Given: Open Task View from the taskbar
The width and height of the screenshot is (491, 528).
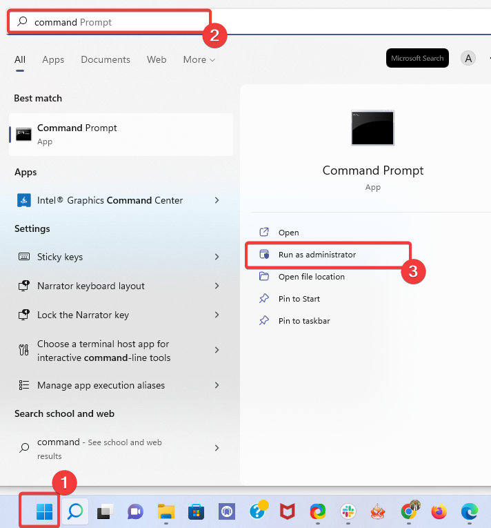Looking at the screenshot, I should 105,512.
